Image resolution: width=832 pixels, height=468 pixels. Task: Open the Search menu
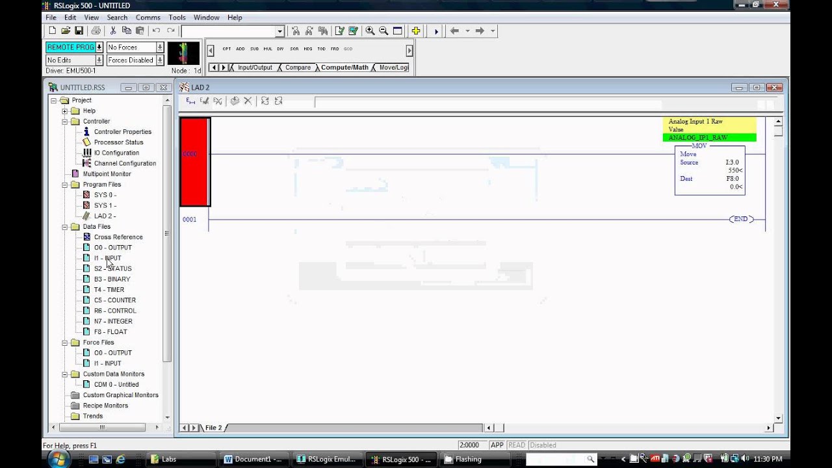pos(117,18)
